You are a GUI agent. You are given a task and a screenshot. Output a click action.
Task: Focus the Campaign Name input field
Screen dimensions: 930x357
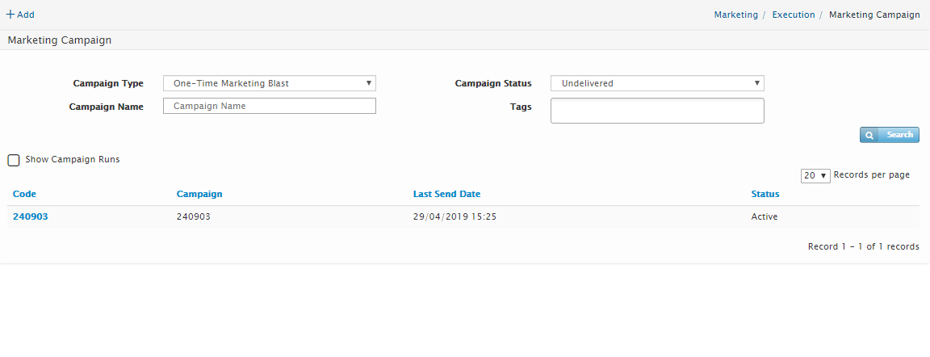(269, 106)
